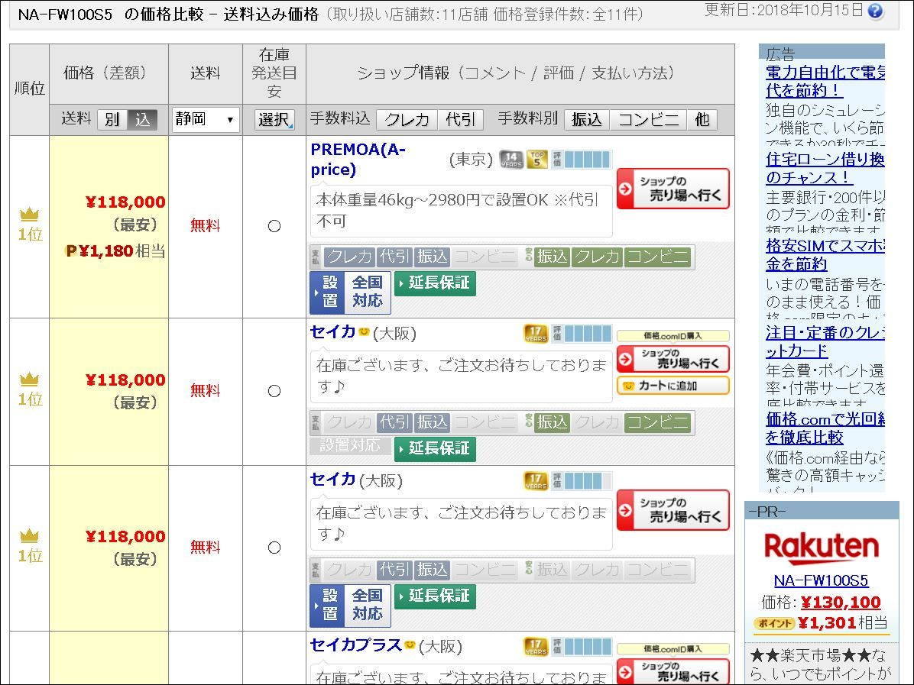914x685 pixels.
Task: Open the 静岡 prefecture dropdown
Action: (x=205, y=120)
